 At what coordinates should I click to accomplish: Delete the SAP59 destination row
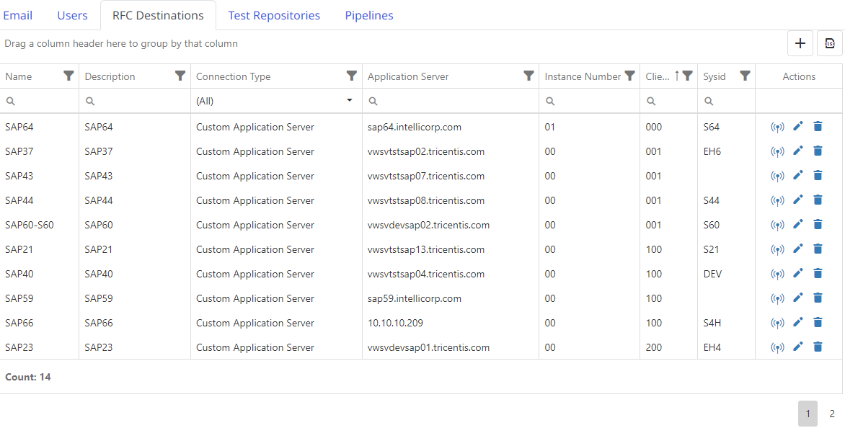pos(818,298)
